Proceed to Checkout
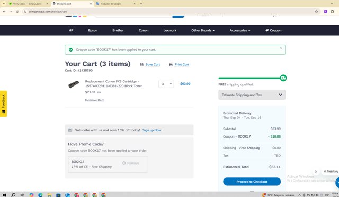Image resolution: width=339 pixels, height=197 pixels. 252,182
